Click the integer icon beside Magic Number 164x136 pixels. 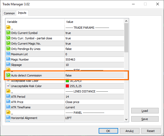(x=8, y=59)
